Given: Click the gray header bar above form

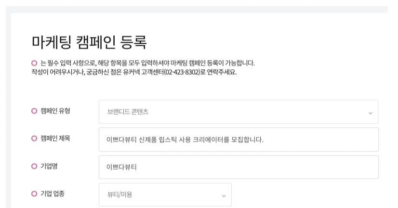Looking at the screenshot, I should (x=199, y=9).
